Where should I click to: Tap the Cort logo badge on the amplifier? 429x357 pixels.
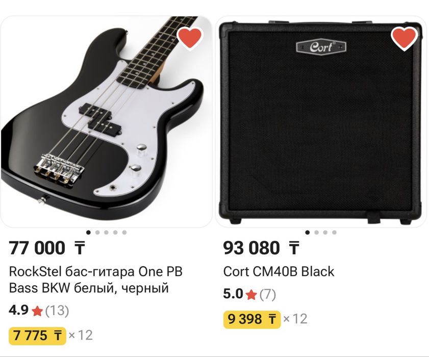pos(321,47)
